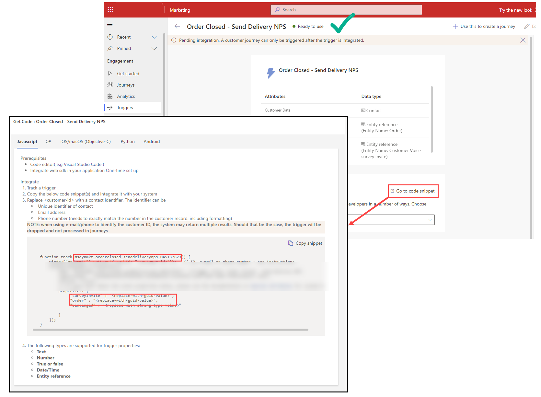
Task: Switch to the Android tab
Action: tap(152, 142)
